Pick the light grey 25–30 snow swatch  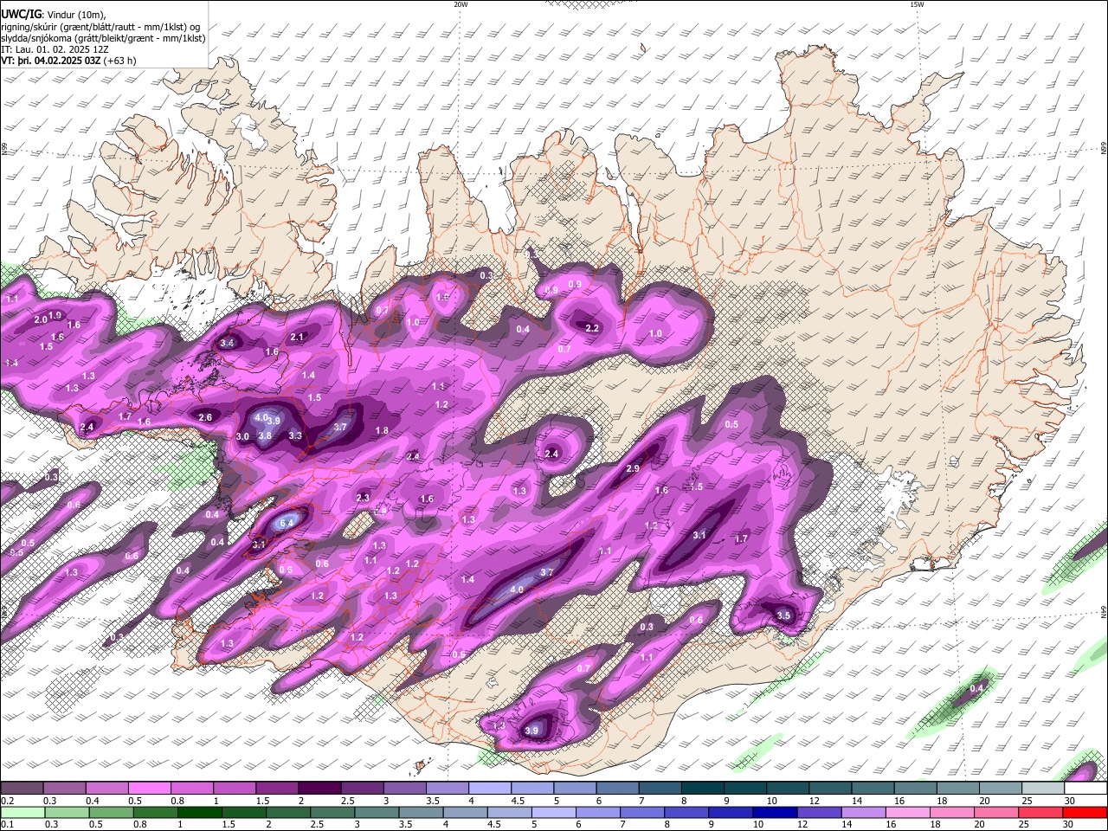pos(1044,789)
